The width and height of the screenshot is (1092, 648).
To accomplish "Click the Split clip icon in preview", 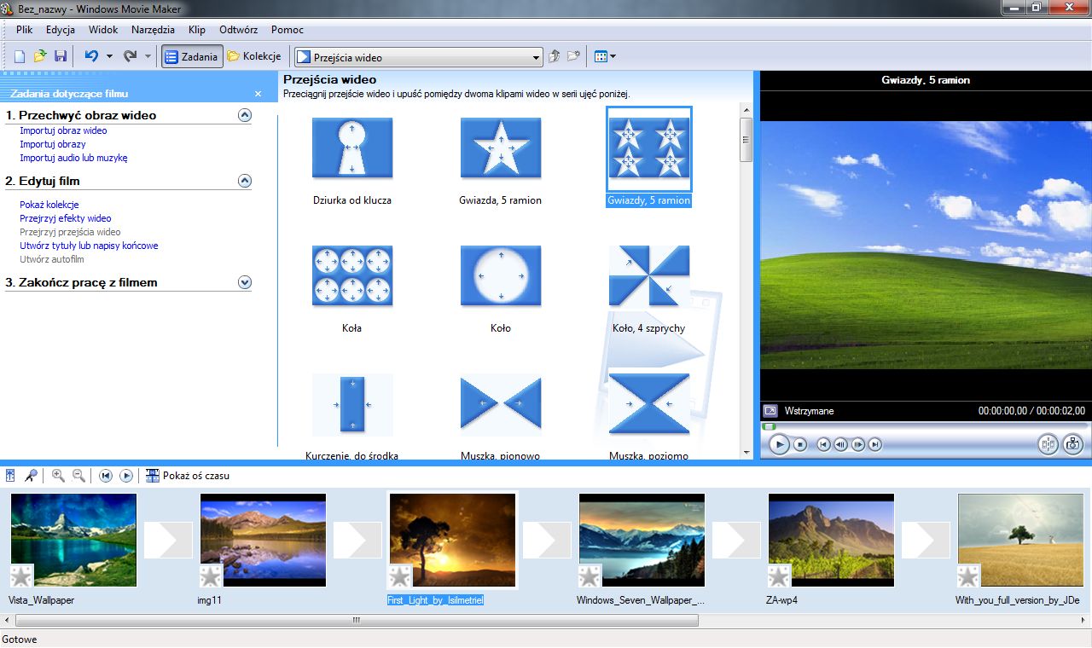I will coord(1048,444).
